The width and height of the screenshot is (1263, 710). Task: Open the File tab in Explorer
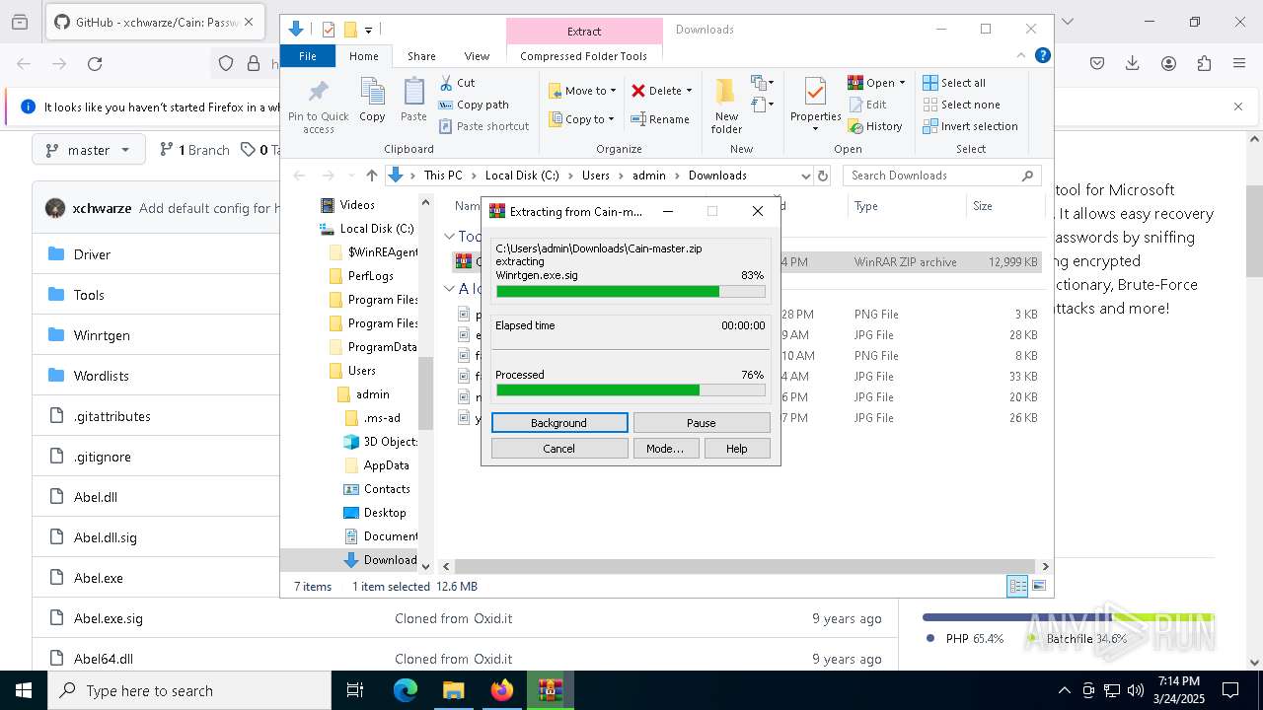[x=308, y=56]
